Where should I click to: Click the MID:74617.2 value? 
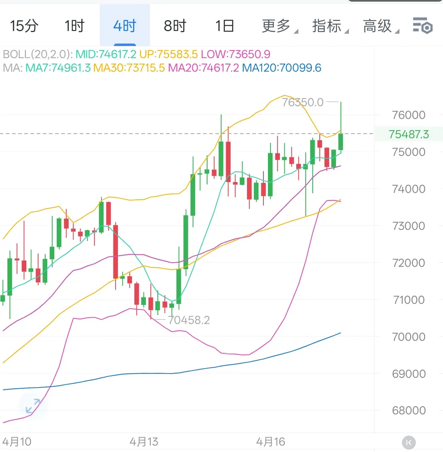click(106, 54)
